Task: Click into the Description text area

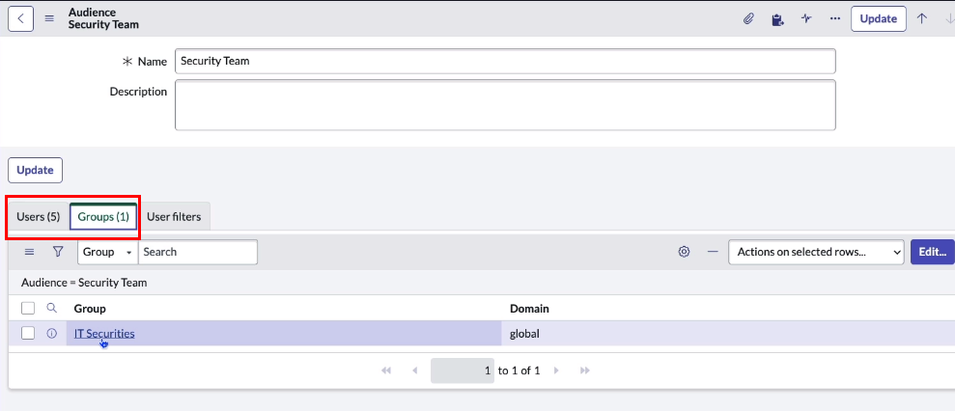Action: click(x=504, y=104)
